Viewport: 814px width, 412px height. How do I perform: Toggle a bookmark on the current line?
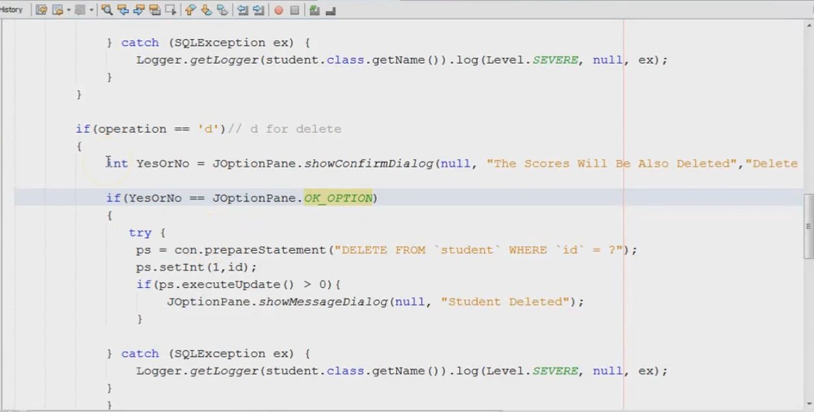click(222, 10)
